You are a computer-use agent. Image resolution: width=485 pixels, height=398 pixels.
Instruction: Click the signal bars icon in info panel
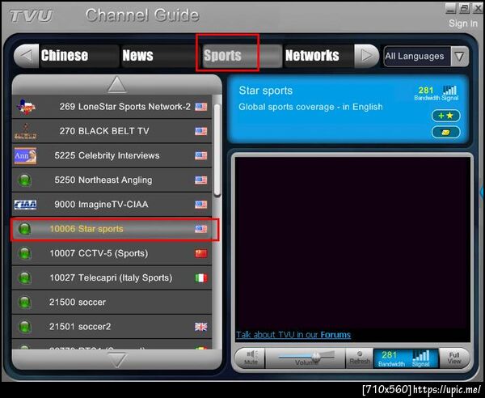(449, 90)
